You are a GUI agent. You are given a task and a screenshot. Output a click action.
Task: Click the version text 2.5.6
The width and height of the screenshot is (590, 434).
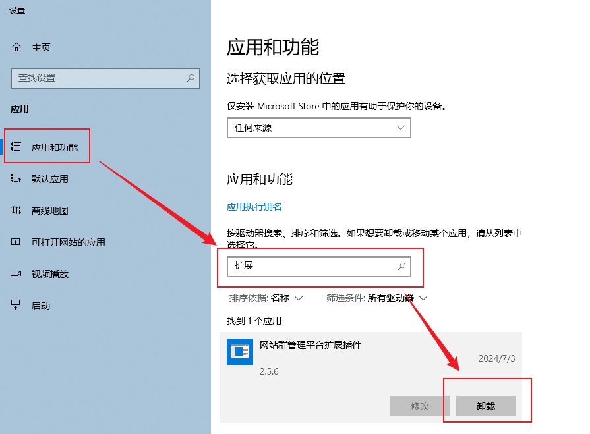[269, 371]
